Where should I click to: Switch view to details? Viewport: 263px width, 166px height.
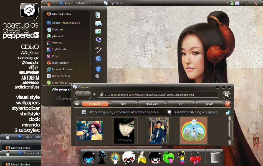pos(209,104)
